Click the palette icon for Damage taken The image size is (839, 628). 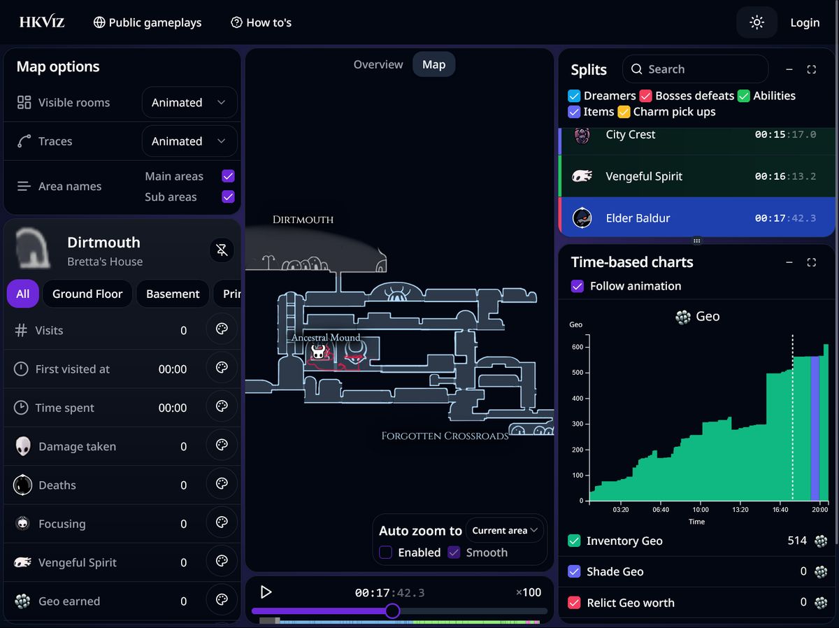tap(222, 446)
